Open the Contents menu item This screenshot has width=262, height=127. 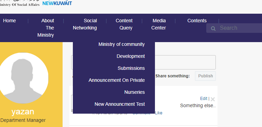tap(197, 21)
